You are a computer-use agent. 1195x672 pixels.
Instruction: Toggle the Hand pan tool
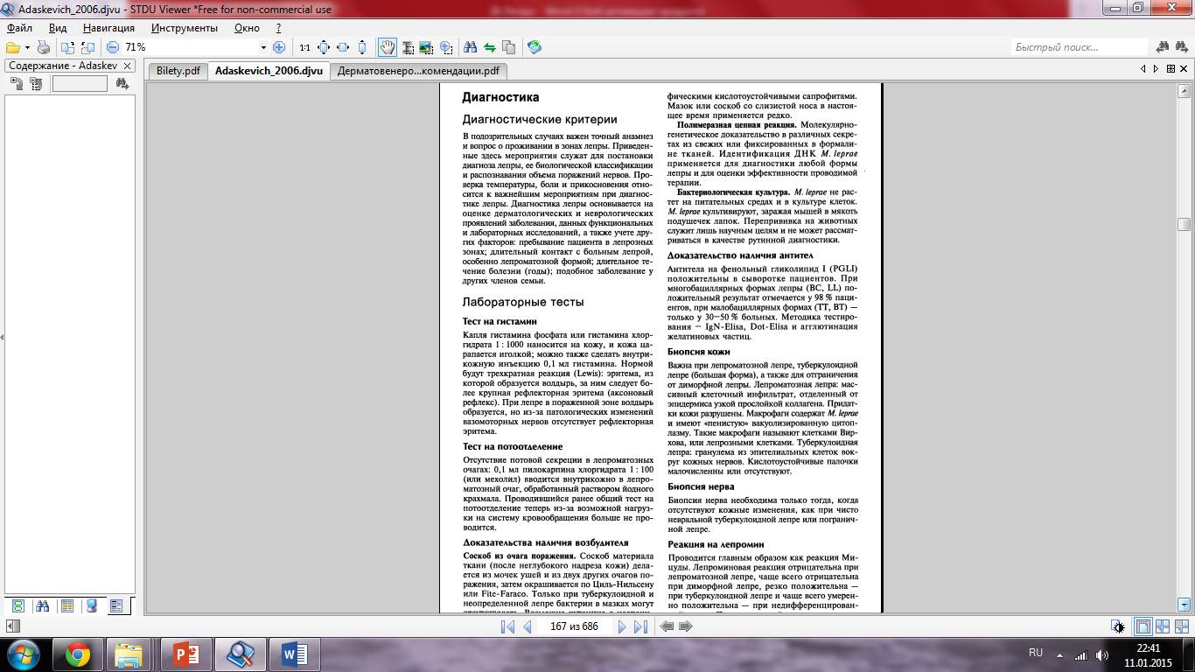point(387,47)
